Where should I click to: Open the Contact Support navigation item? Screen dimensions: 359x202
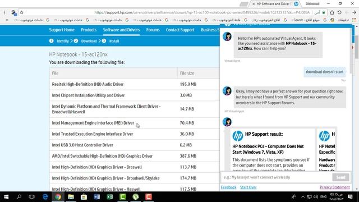180,30
